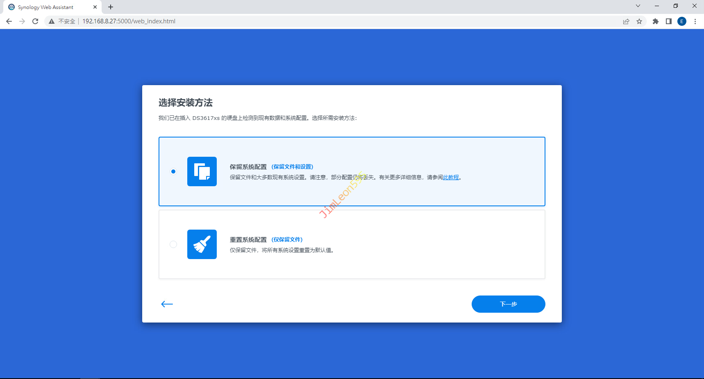Expand the tab search chevron

(x=638, y=6)
